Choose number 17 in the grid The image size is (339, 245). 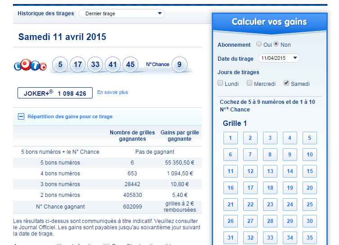click(x=250, y=188)
